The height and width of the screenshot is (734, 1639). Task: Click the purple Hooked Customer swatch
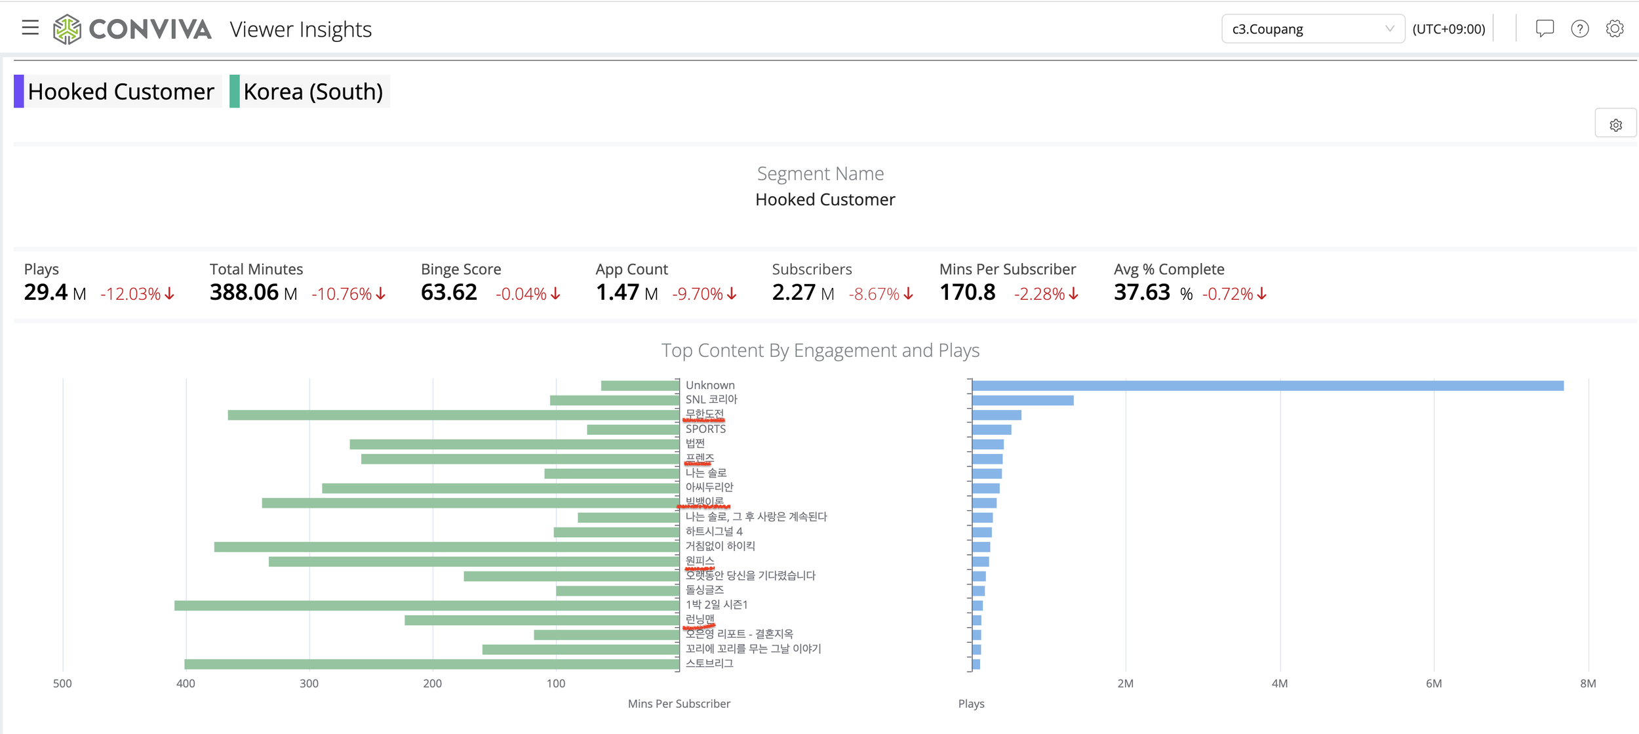click(x=19, y=91)
